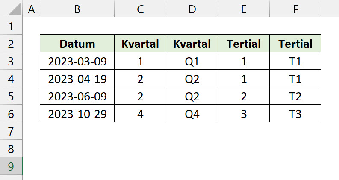
Task: Click column F header
Action: [295, 9]
